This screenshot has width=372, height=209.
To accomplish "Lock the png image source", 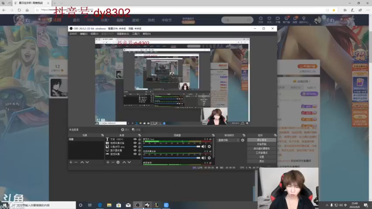I will point(139,147).
